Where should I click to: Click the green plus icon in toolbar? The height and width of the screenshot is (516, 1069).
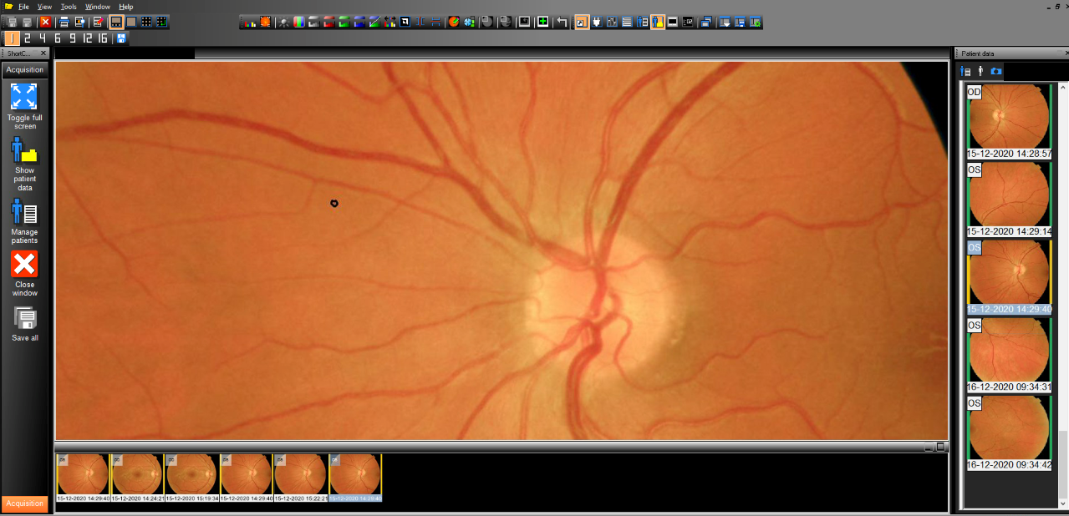pyautogui.click(x=542, y=22)
